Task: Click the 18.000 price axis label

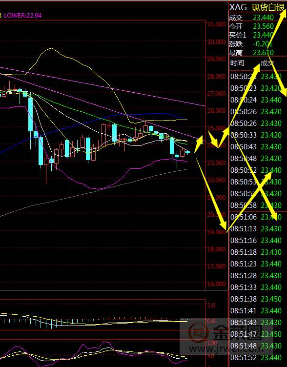Action: (x=217, y=249)
